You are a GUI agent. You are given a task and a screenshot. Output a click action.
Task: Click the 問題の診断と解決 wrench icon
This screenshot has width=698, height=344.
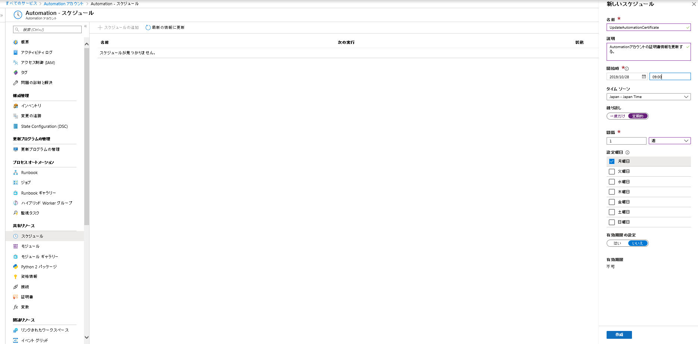[16, 83]
